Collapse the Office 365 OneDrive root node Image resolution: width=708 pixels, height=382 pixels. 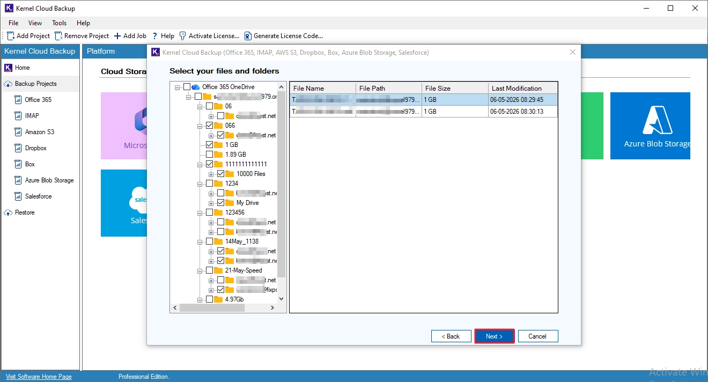click(x=178, y=87)
